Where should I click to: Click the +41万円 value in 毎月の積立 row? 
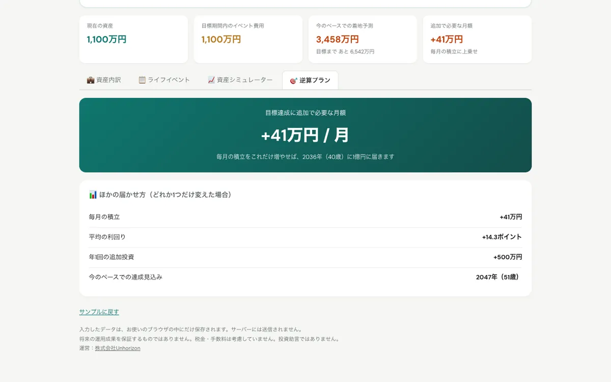[511, 217]
